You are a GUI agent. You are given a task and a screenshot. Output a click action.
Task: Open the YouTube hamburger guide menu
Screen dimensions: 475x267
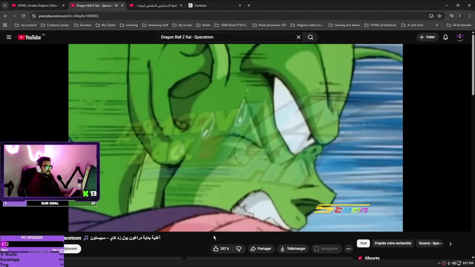click(9, 37)
